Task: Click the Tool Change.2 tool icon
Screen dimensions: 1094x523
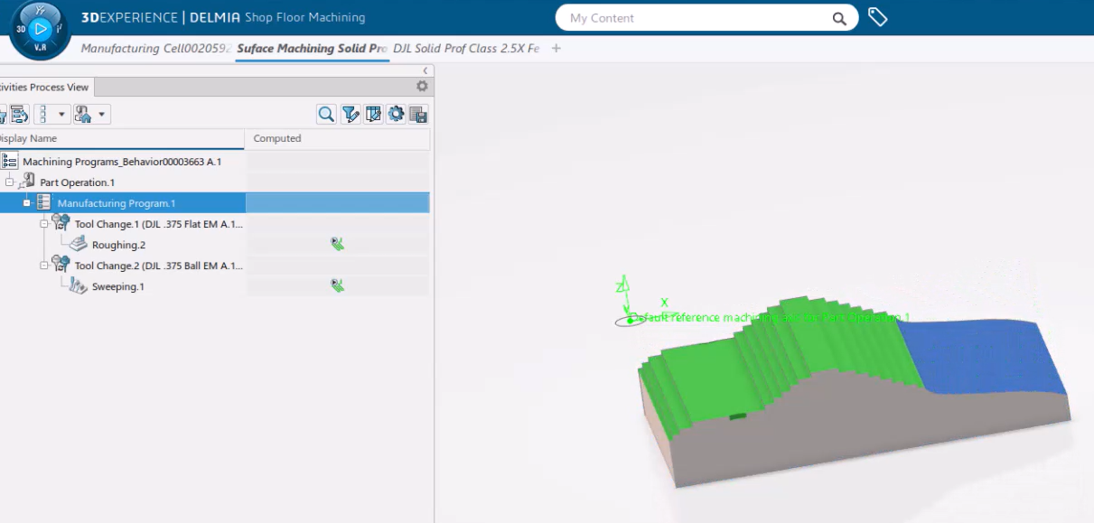Action: coord(61,265)
